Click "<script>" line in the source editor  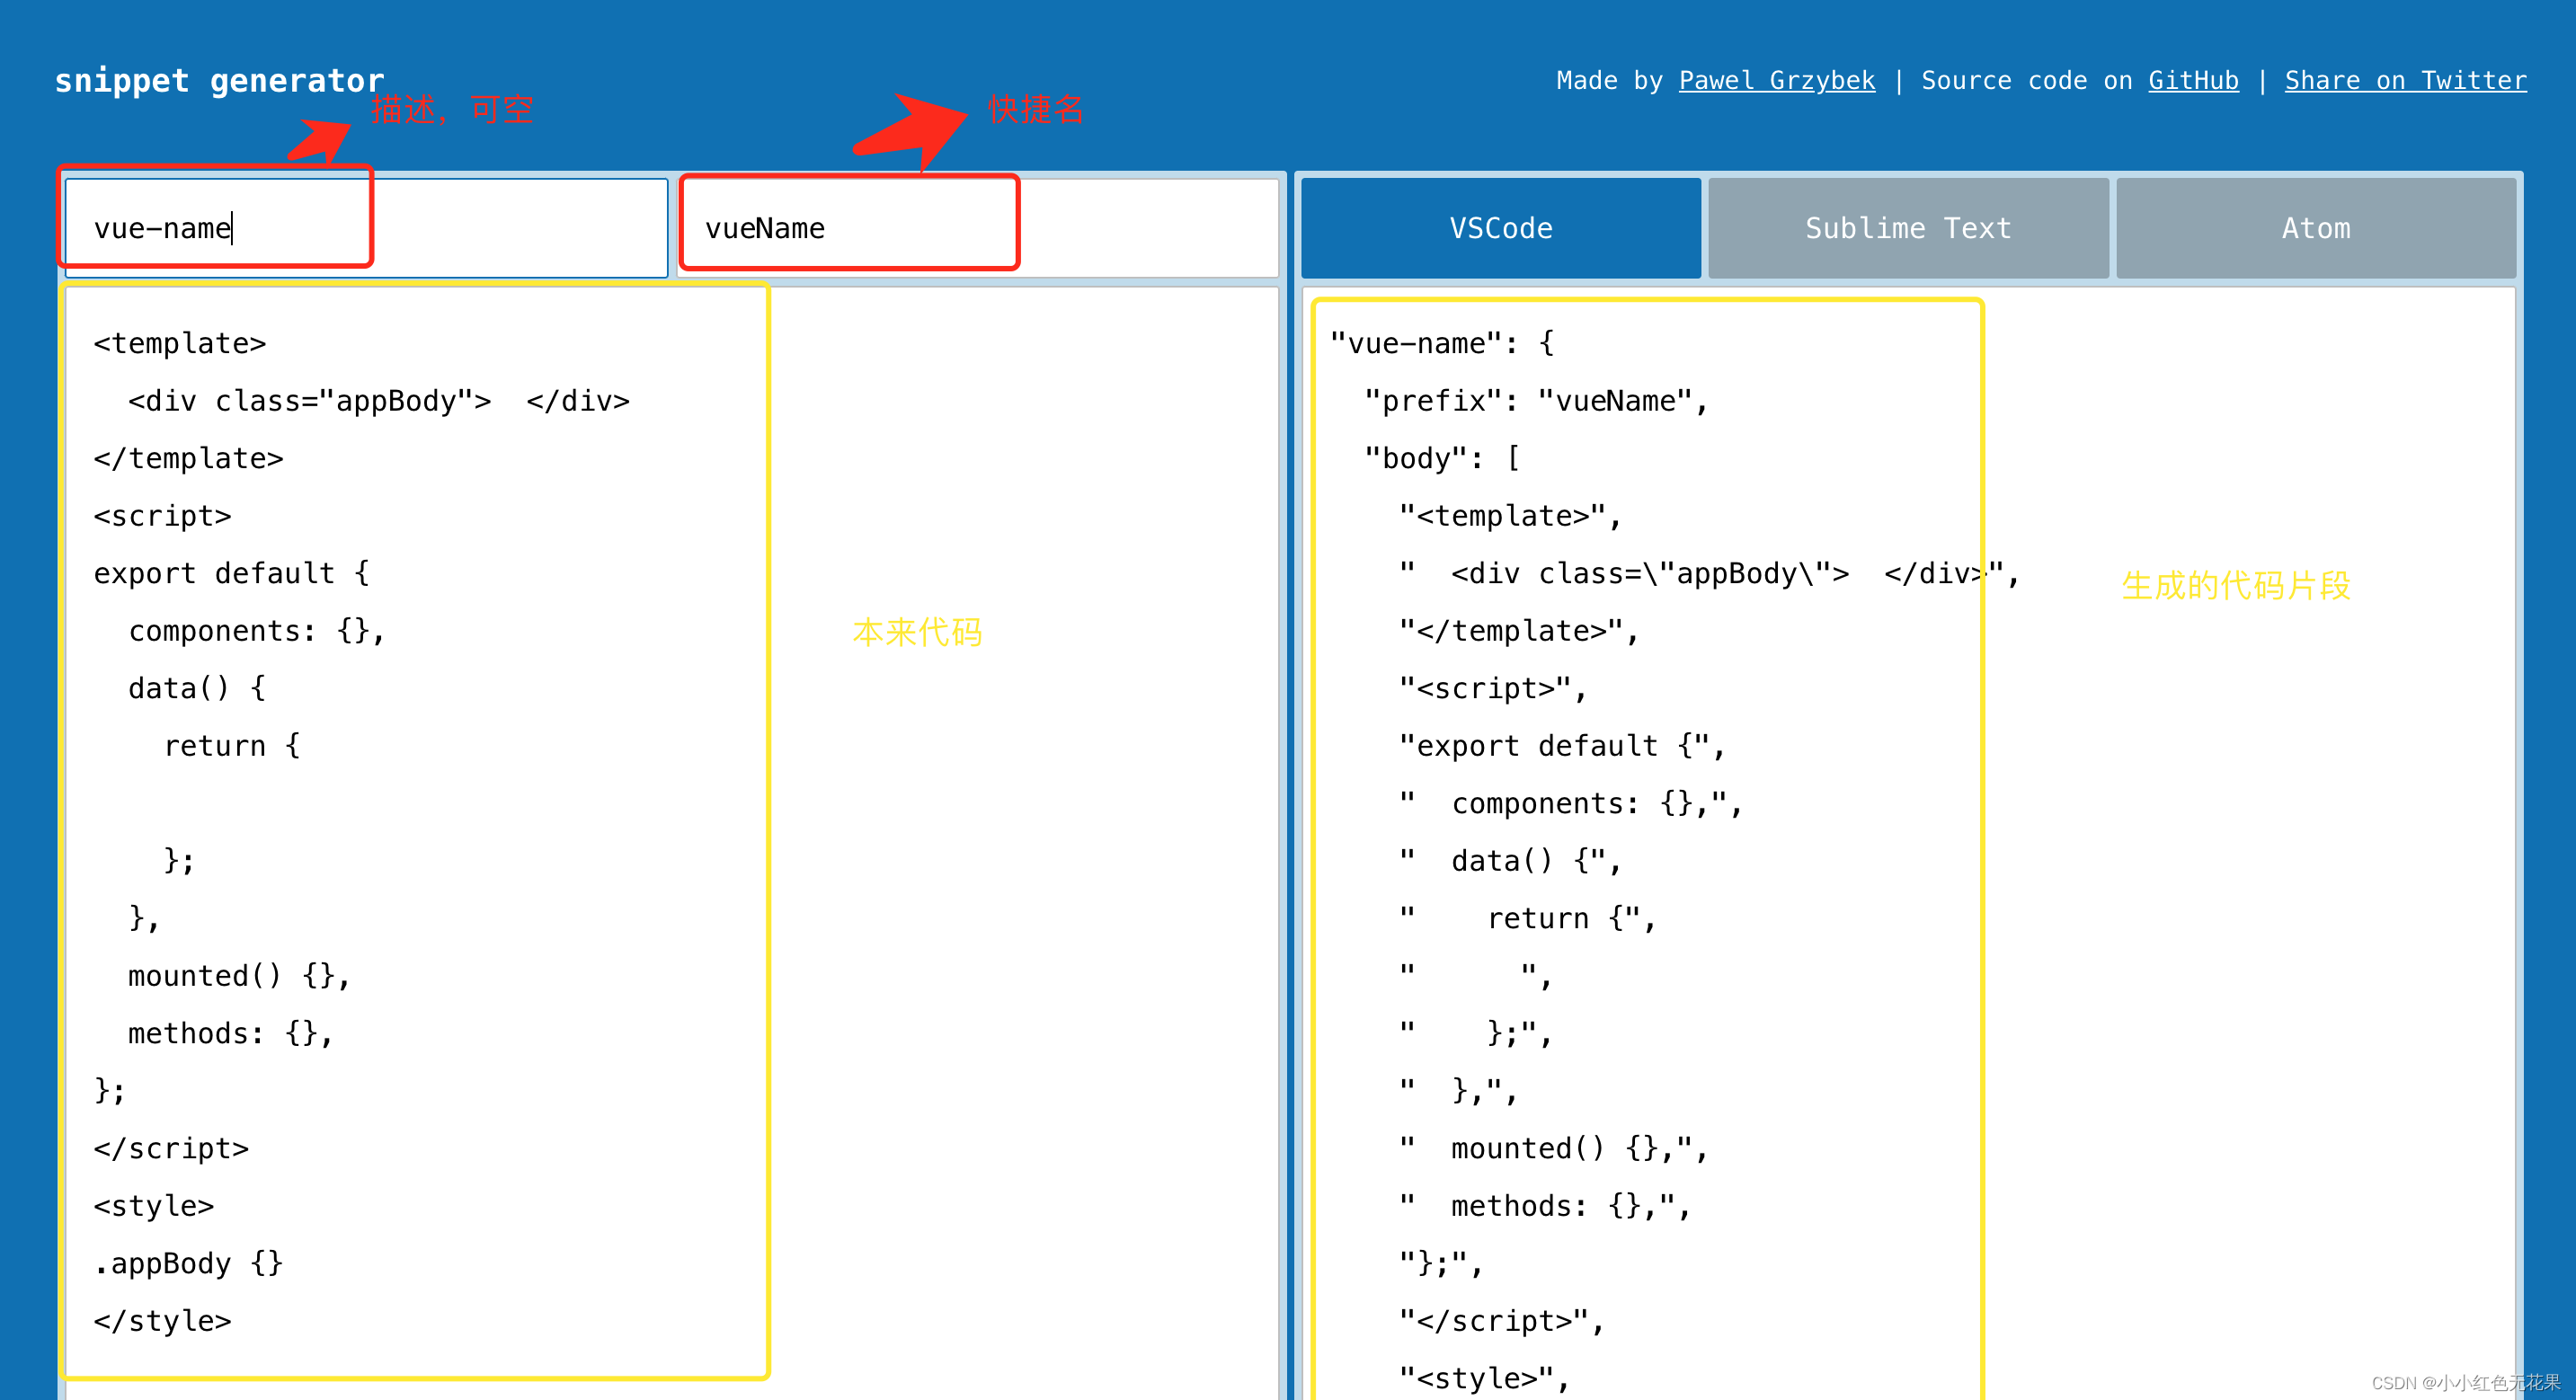click(x=163, y=516)
